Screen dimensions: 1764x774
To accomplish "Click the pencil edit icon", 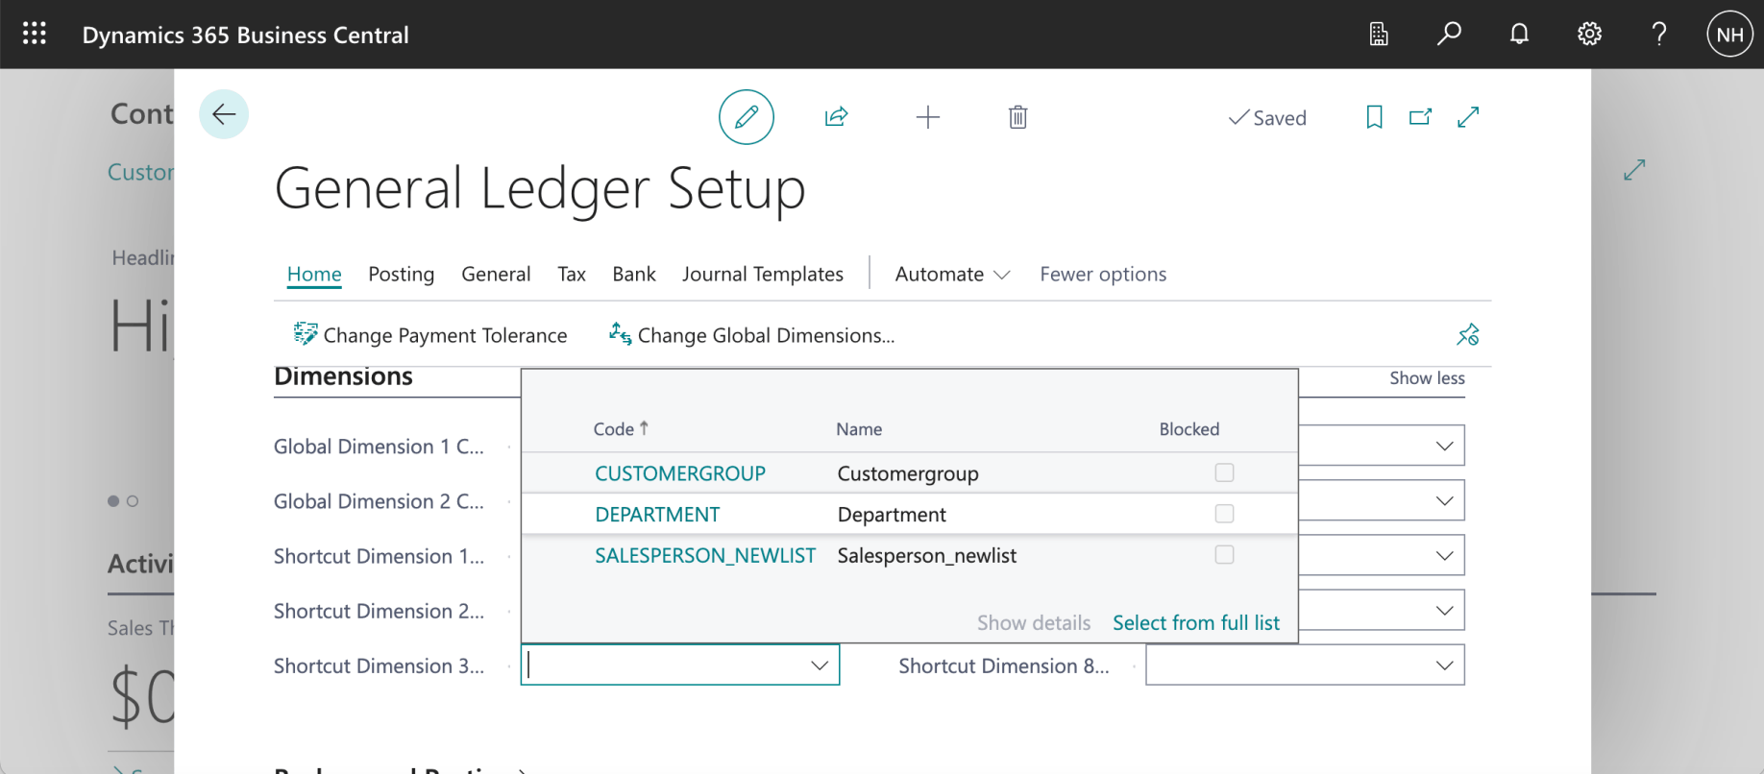I will click(x=746, y=117).
